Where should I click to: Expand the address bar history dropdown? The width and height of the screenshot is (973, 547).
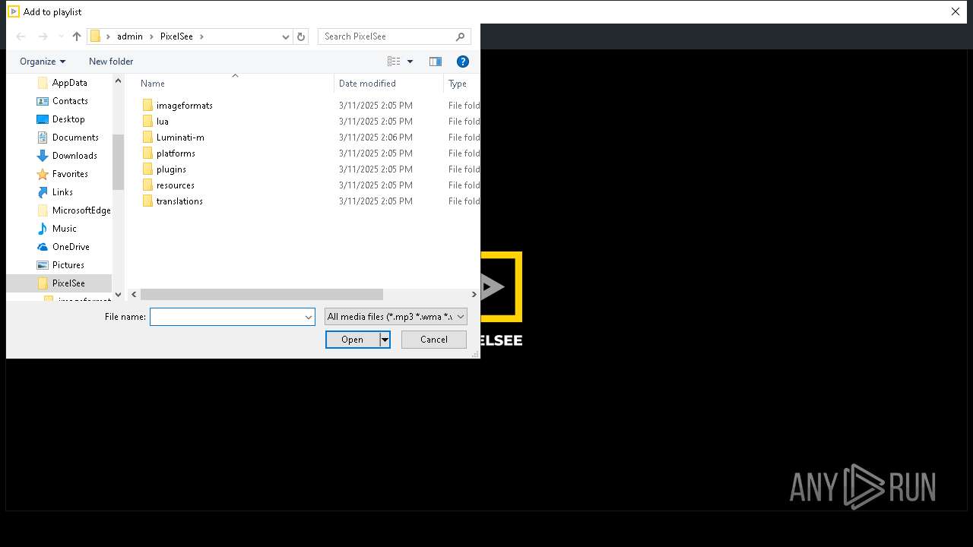tap(286, 36)
